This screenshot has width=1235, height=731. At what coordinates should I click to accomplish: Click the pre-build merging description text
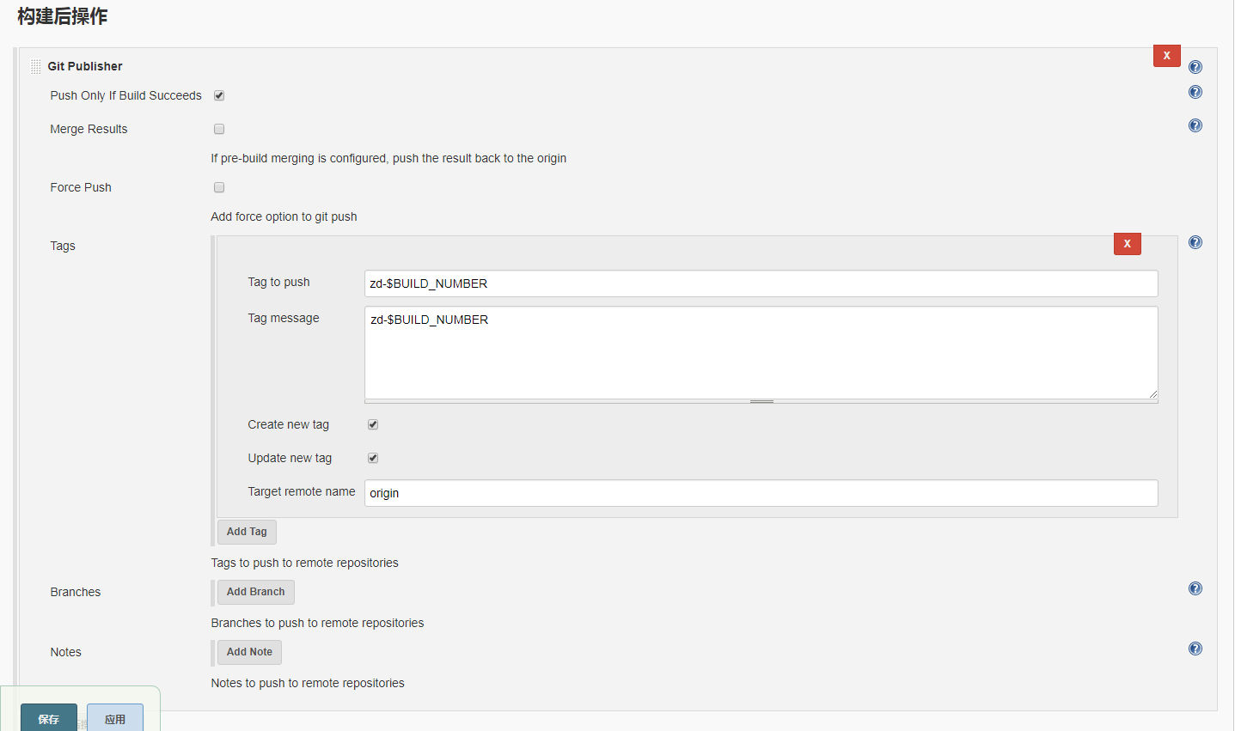tap(388, 158)
